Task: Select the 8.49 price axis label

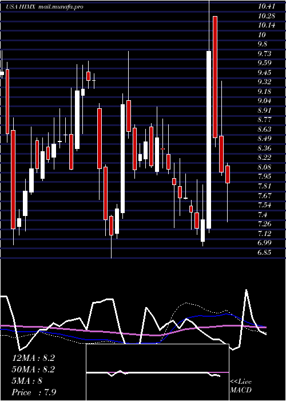Action: pyautogui.click(x=265, y=139)
